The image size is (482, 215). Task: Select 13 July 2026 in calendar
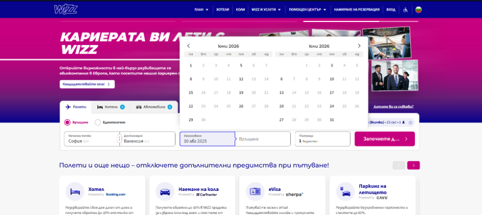[x=281, y=93]
